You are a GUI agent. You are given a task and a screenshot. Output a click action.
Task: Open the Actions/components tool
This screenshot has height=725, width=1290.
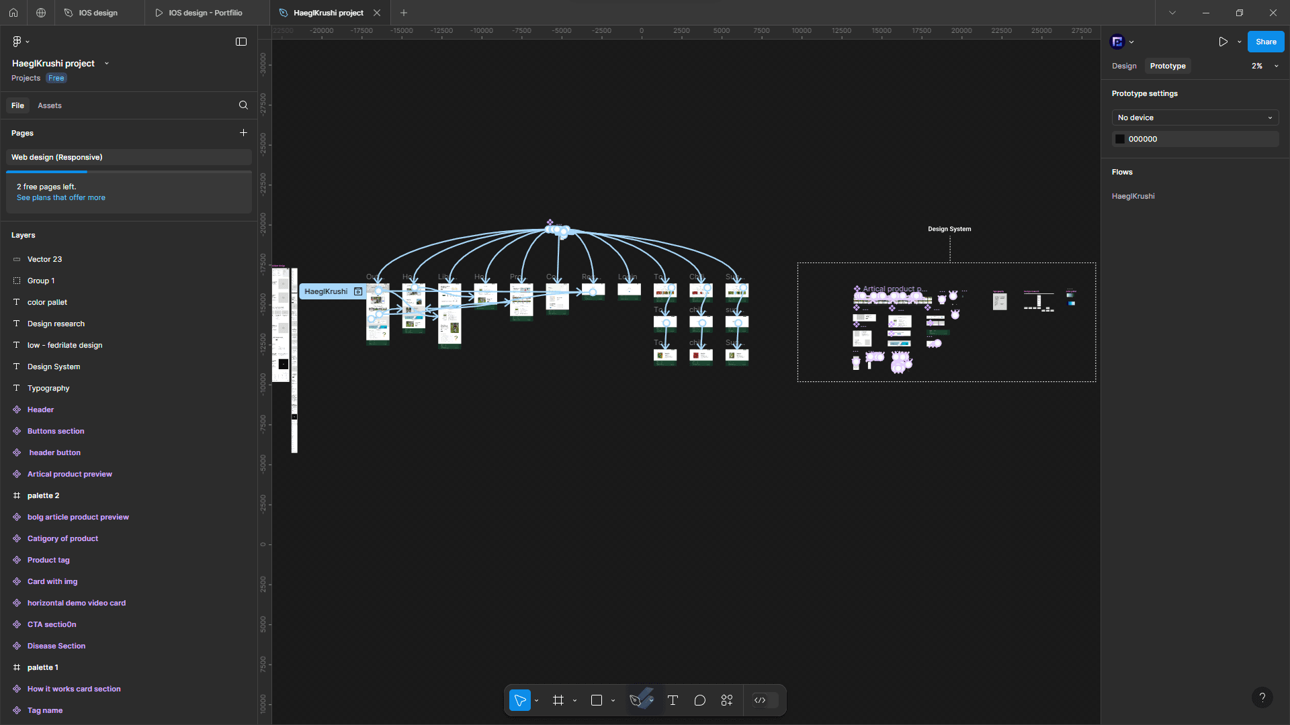coord(727,700)
